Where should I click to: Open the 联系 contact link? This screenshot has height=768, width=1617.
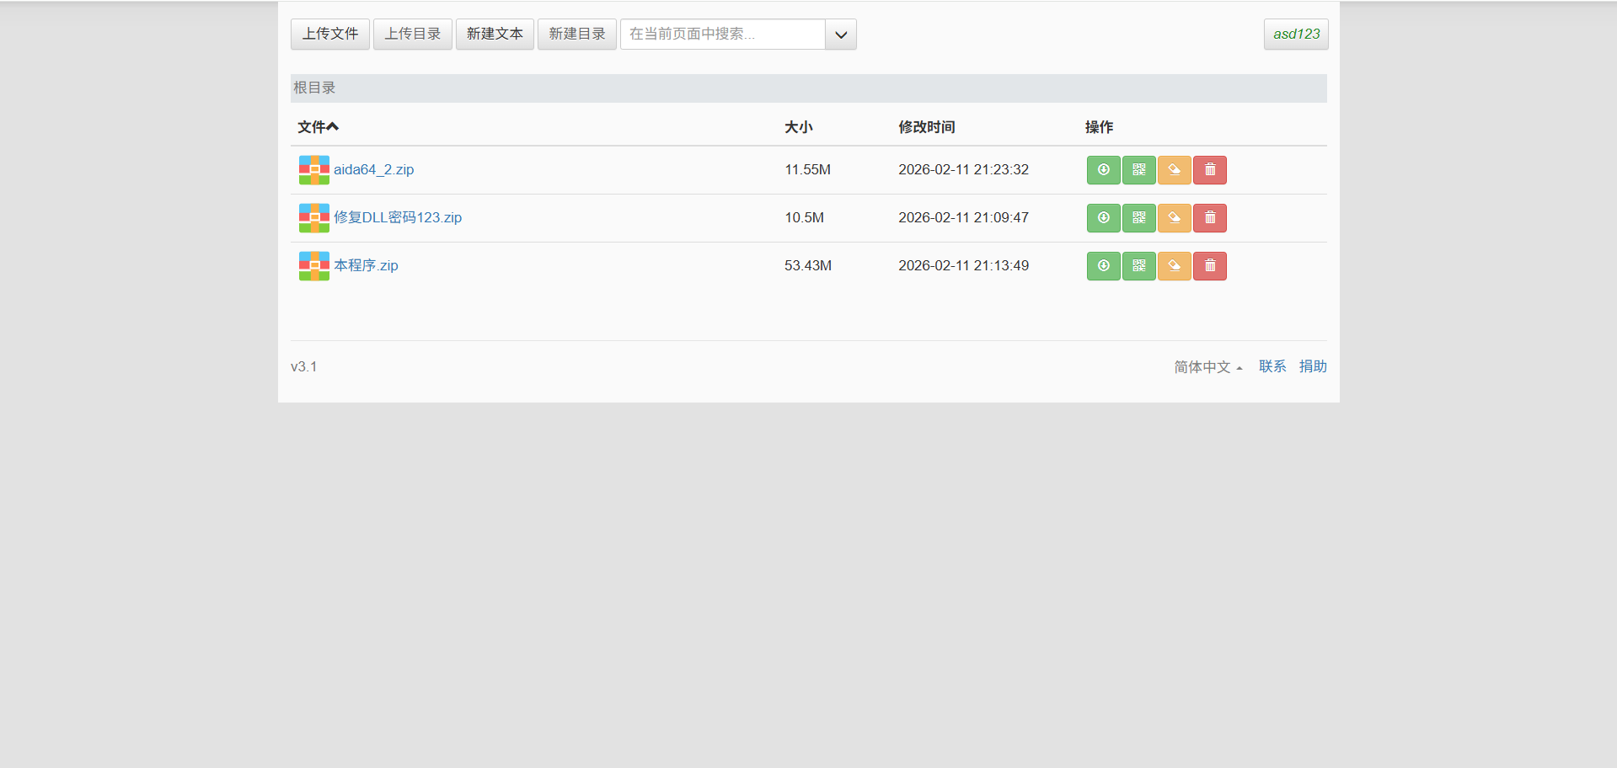click(x=1272, y=366)
